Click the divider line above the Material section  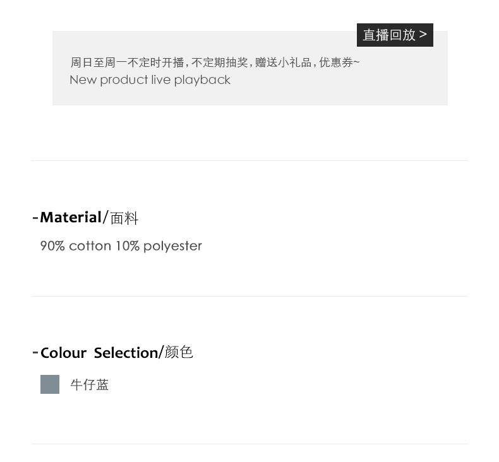[249, 160]
